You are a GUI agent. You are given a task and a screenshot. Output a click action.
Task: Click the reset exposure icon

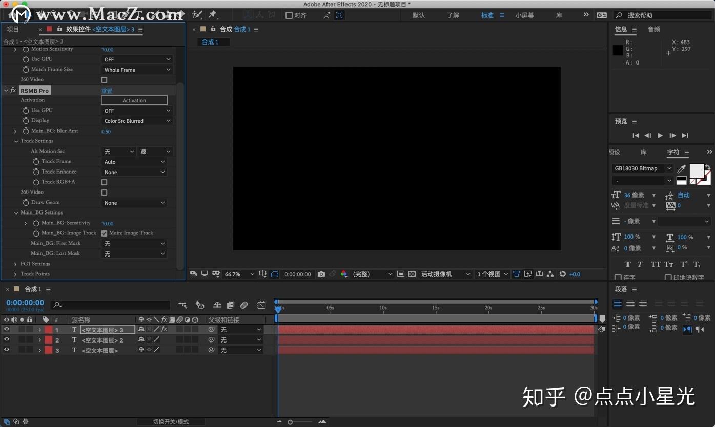point(562,274)
